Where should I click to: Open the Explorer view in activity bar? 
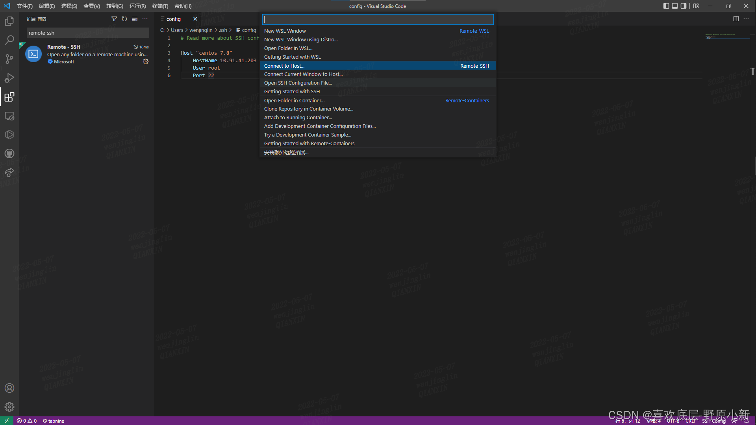9,21
